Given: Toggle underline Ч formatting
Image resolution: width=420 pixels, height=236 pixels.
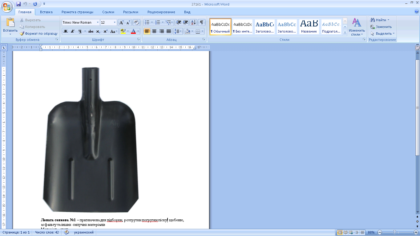Looking at the screenshot, I should coord(80,31).
